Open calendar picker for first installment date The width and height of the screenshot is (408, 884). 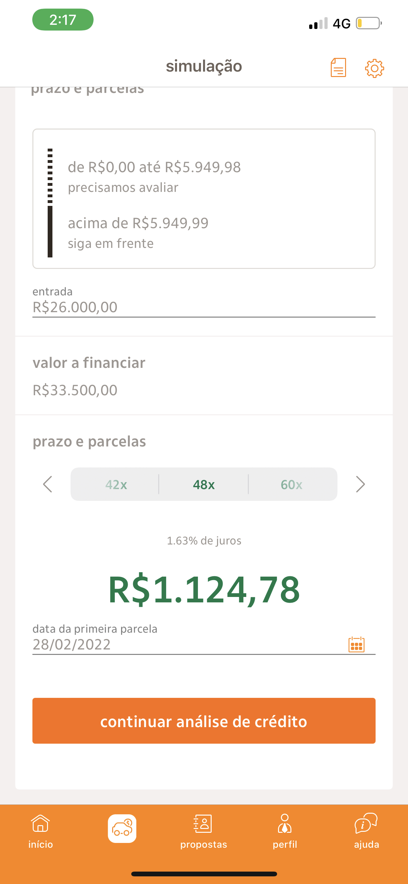[356, 644]
